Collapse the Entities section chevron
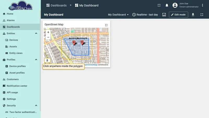Viewport: 209px width, 118px height. click(36, 34)
